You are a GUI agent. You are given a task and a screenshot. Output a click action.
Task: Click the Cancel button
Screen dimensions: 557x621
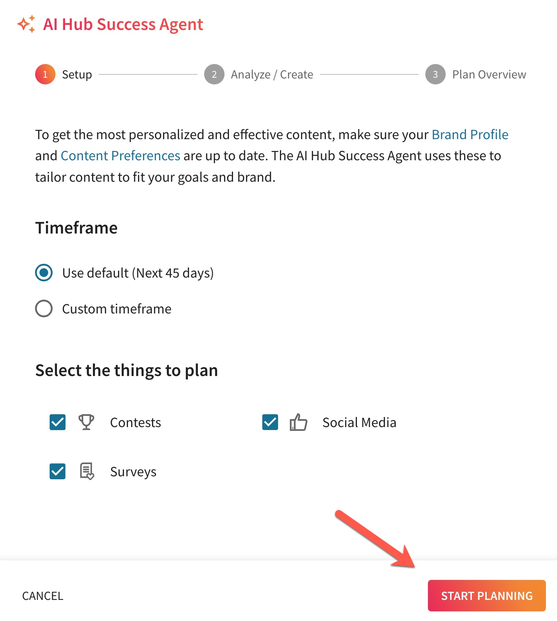tap(43, 596)
